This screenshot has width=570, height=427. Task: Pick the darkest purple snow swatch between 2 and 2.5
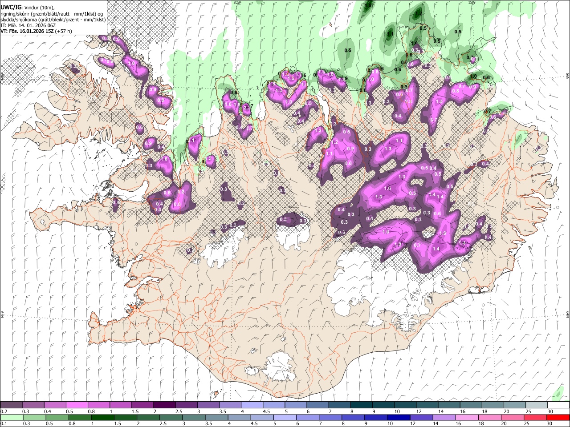coord(164,405)
